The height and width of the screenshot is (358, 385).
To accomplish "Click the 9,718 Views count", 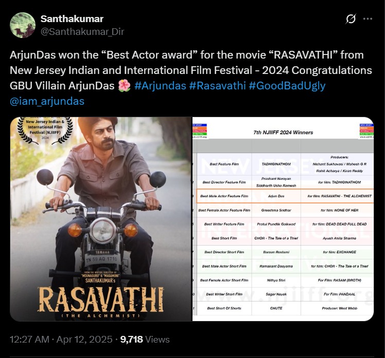I will (145, 340).
